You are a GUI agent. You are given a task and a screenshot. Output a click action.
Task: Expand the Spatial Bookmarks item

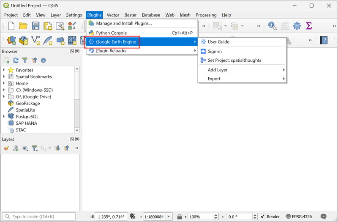click(x=4, y=77)
